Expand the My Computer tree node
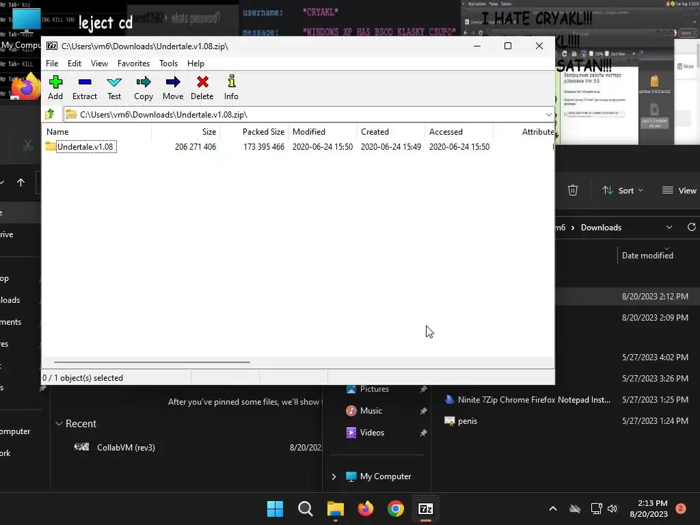The height and width of the screenshot is (525, 700). click(x=334, y=476)
